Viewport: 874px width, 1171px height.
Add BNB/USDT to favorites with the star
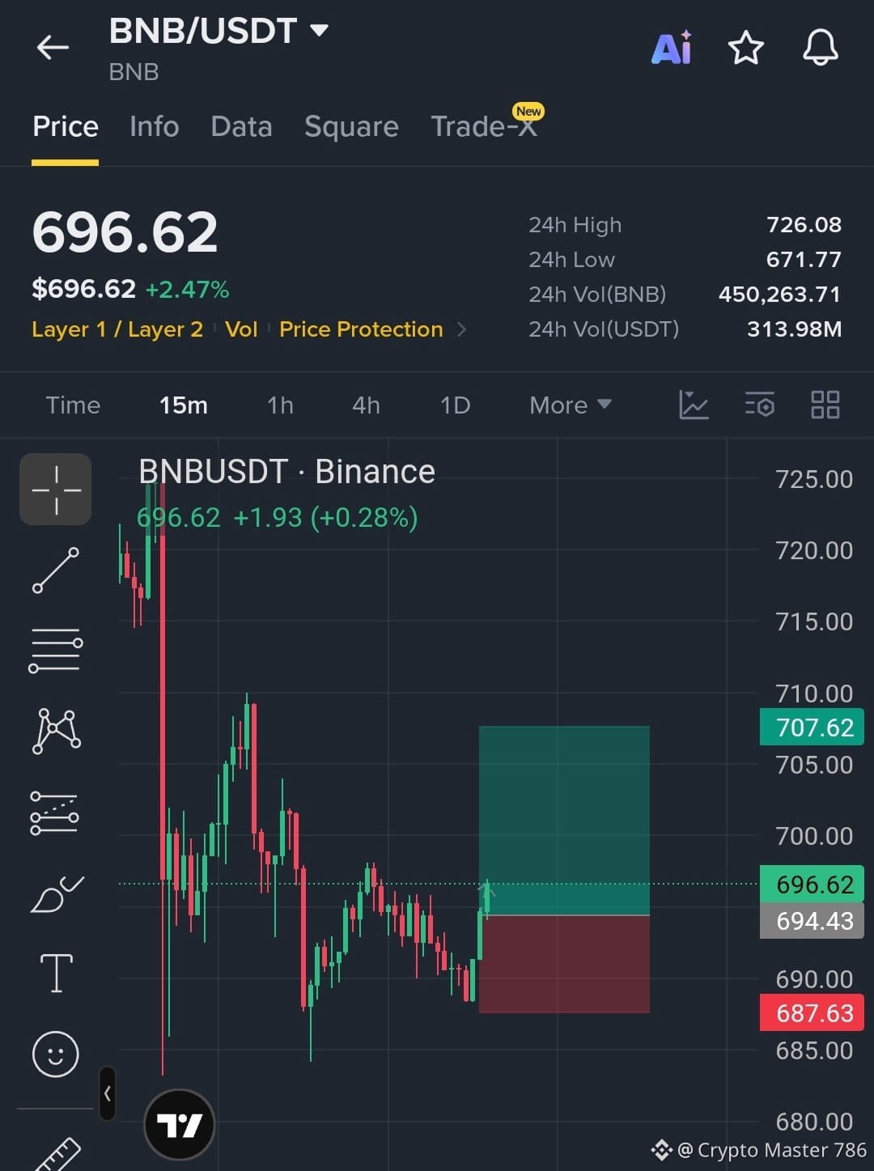pyautogui.click(x=746, y=48)
